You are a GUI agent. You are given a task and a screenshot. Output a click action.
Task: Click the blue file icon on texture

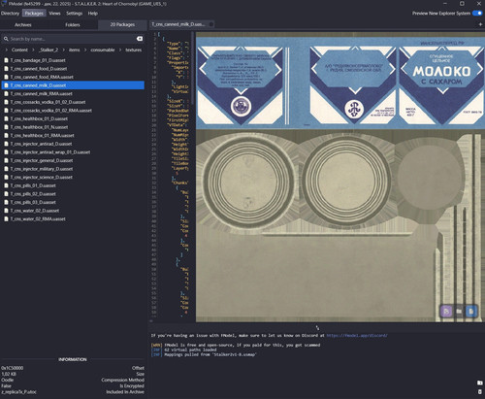point(471,312)
